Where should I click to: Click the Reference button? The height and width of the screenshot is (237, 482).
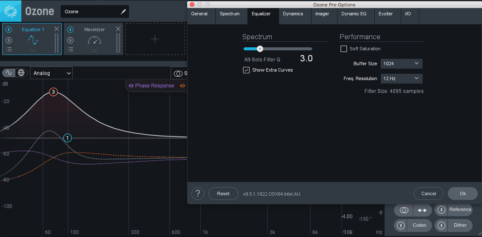(460, 210)
